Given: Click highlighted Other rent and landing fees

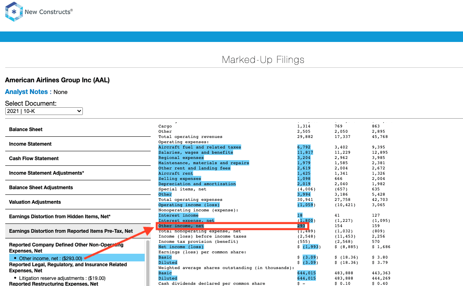Looking at the screenshot, I should tap(194, 168).
